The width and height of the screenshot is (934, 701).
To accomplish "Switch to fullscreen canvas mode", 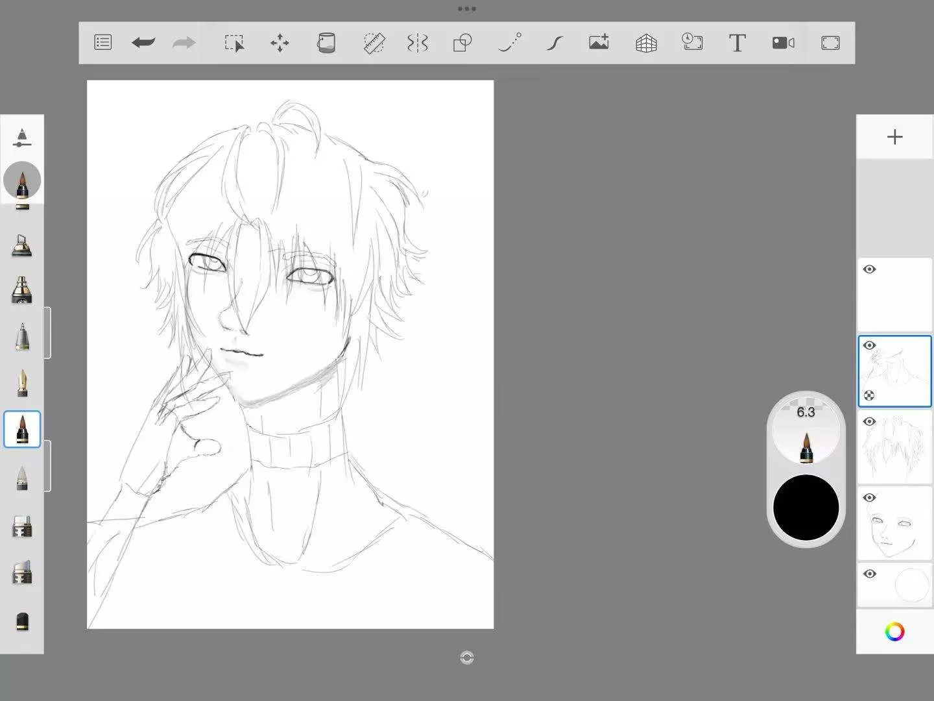I will [x=830, y=43].
